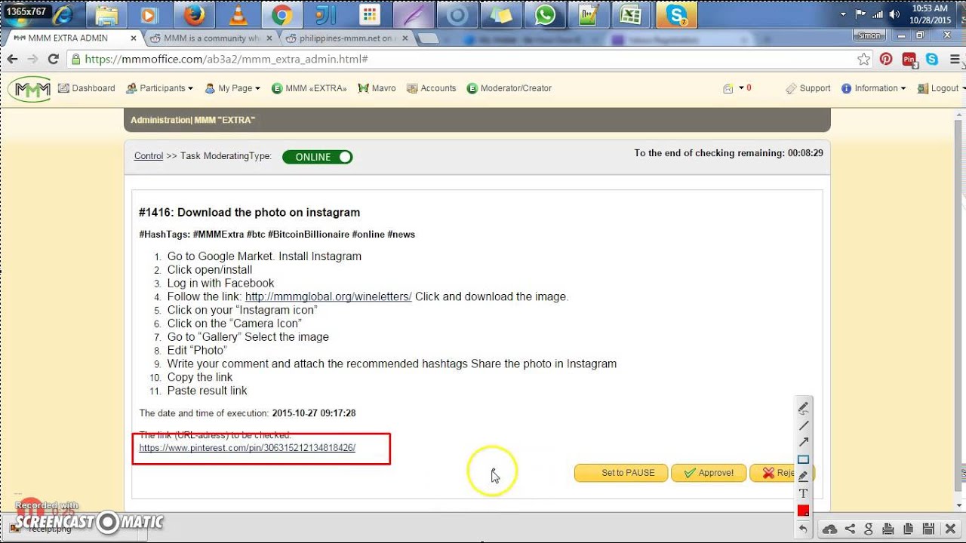Open the pinterest pin URL link
Image resolution: width=966 pixels, height=543 pixels.
pyautogui.click(x=248, y=447)
